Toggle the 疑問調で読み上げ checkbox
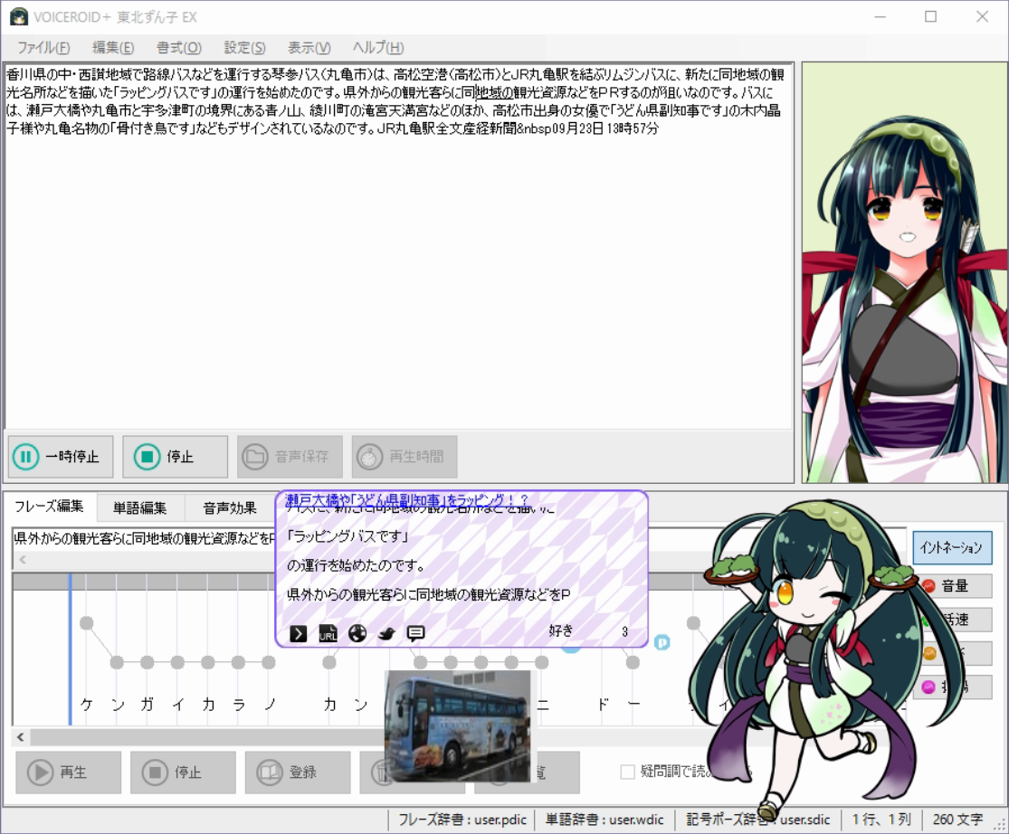The height and width of the screenshot is (834, 1009). click(x=627, y=772)
